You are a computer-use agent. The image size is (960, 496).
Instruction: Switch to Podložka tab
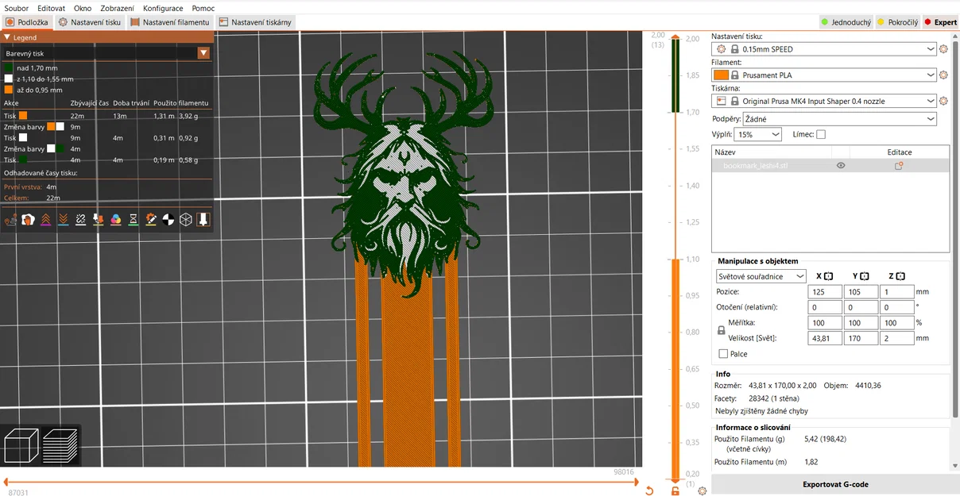click(x=27, y=22)
